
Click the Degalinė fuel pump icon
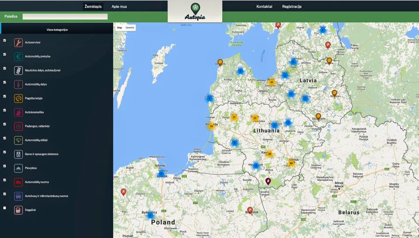[18, 210]
